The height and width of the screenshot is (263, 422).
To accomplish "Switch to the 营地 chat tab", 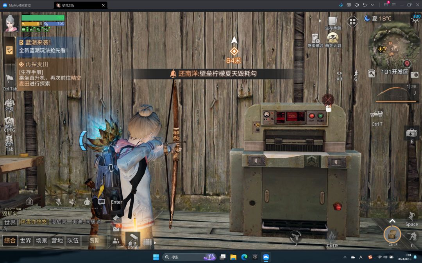I will (57, 240).
